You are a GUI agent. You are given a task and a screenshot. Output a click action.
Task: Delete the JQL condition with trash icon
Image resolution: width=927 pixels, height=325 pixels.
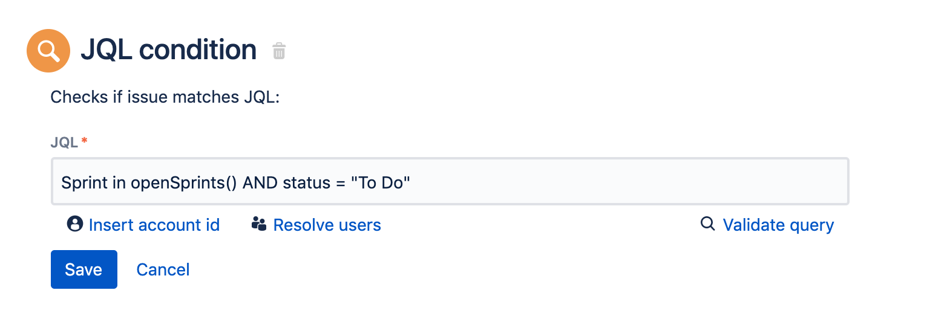click(x=279, y=51)
